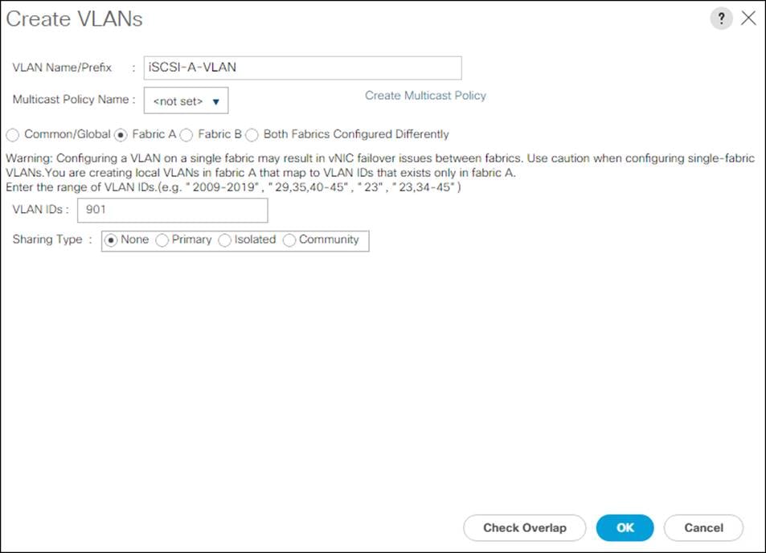
Task: Set Sharing Type to Isolated
Action: 225,240
